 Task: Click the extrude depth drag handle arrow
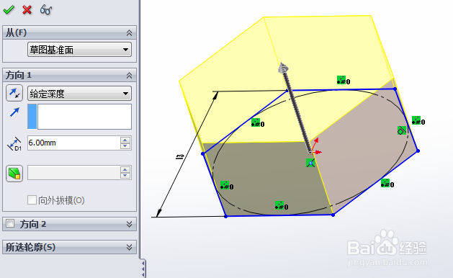point(283,68)
